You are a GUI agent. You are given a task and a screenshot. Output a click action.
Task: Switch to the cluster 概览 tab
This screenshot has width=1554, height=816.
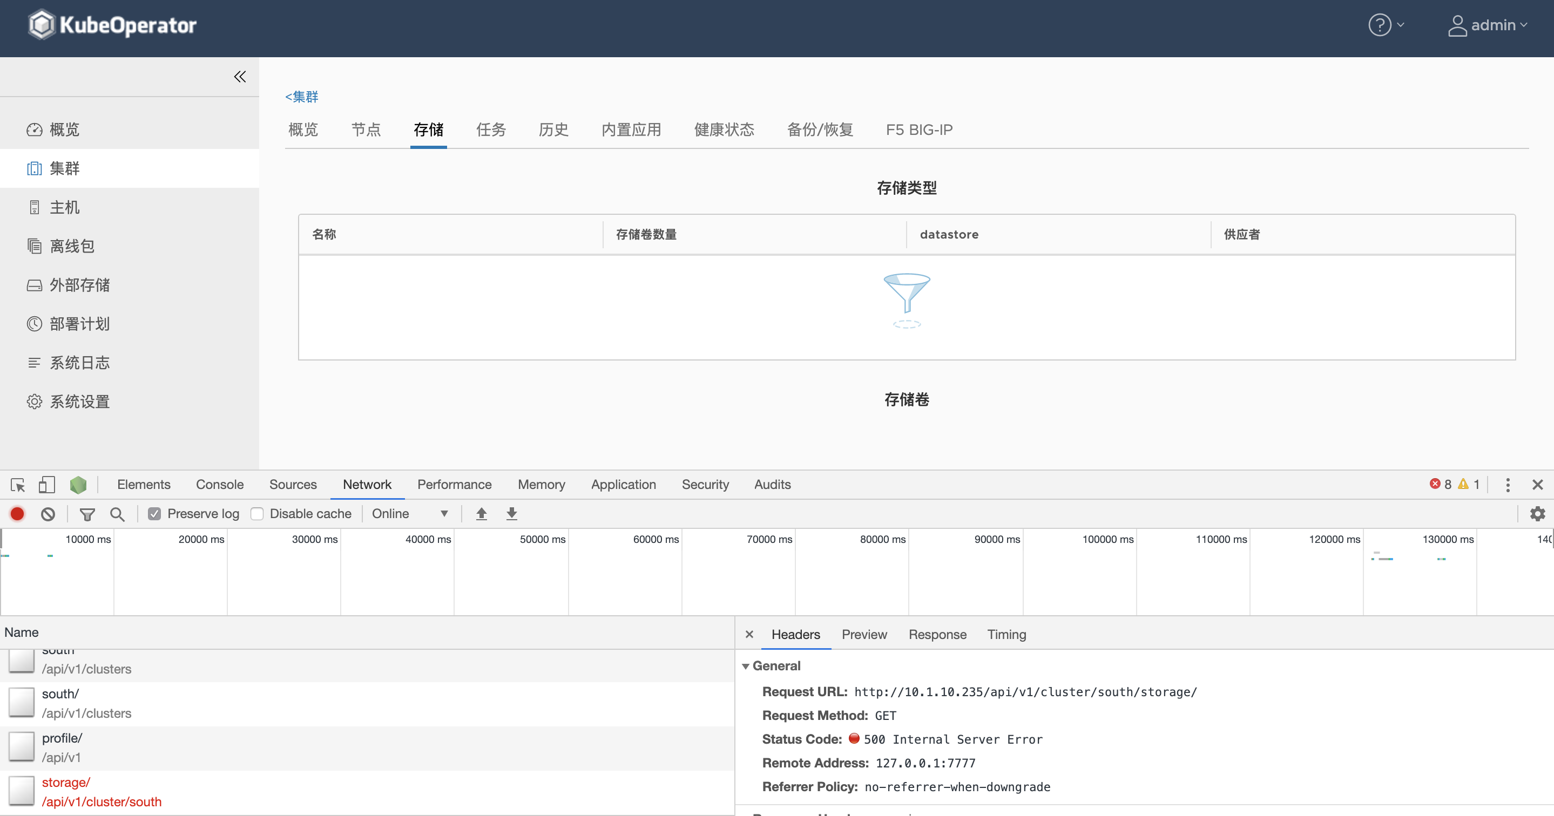click(303, 130)
